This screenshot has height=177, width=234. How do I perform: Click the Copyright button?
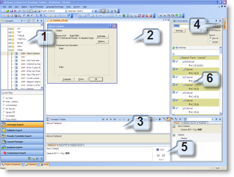(x=68, y=79)
